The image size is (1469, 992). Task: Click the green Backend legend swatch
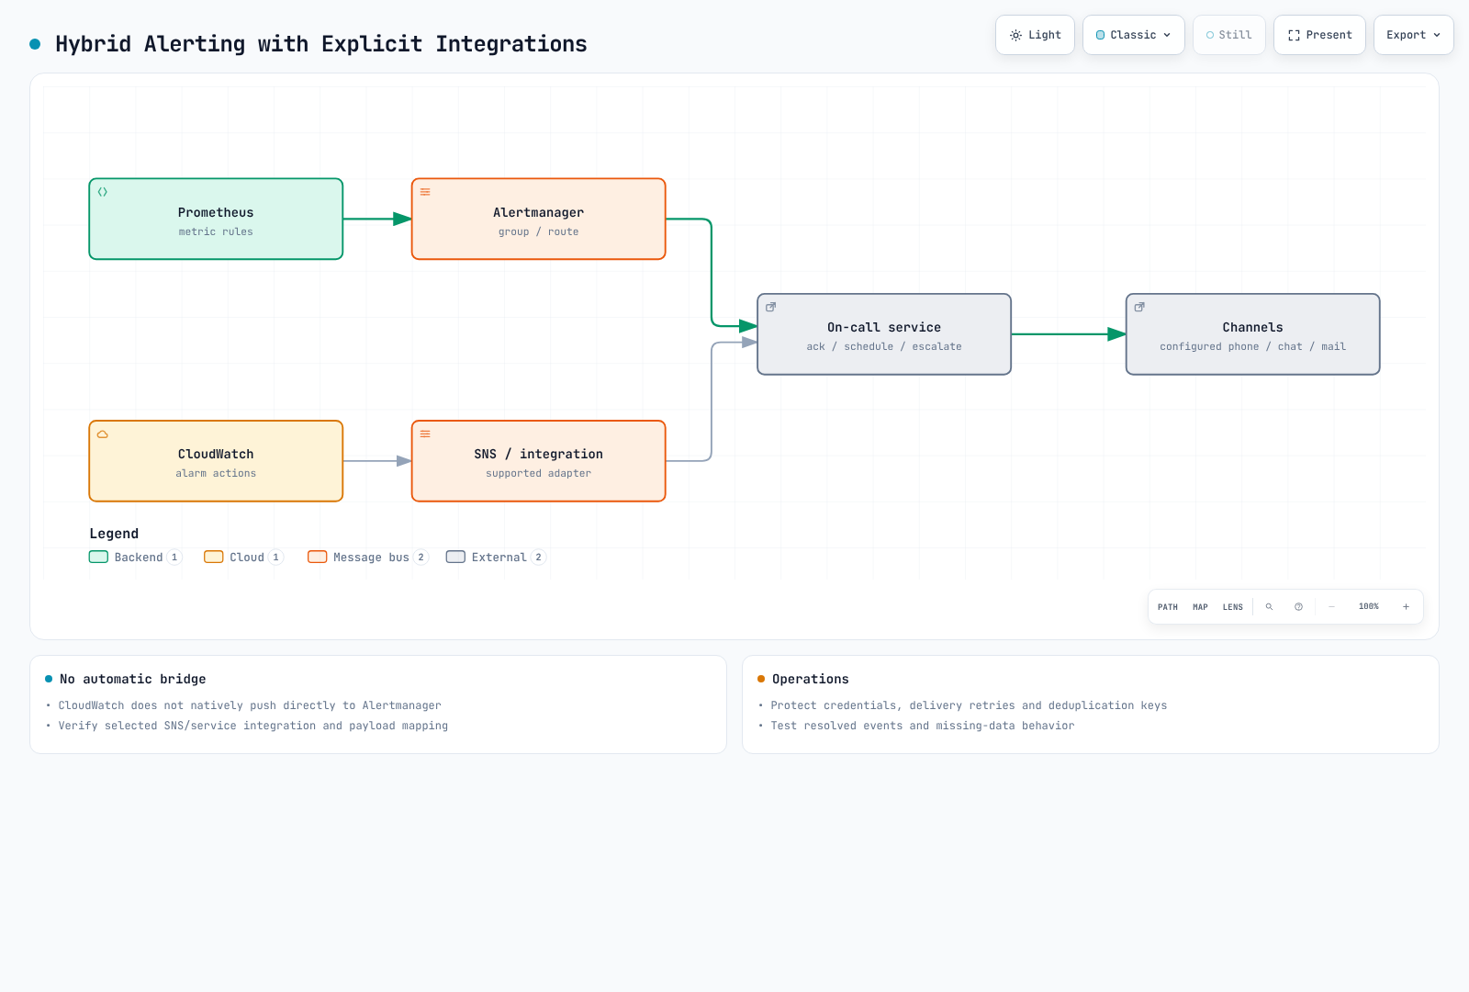click(x=98, y=557)
